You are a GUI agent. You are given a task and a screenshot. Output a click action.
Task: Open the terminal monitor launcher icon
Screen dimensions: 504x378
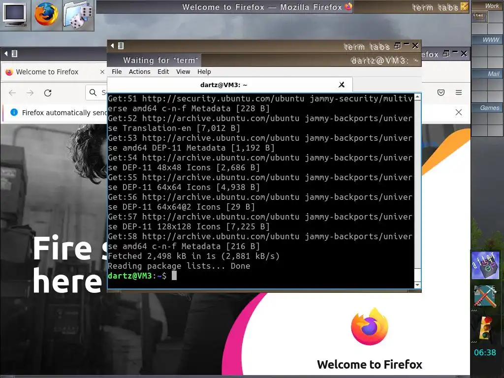15,15
